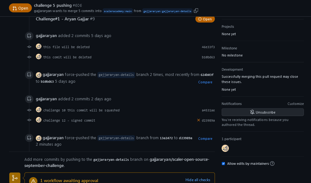Click the commit icon beside "this file will be deleted"
311x183 pixels.
[x=29, y=47]
